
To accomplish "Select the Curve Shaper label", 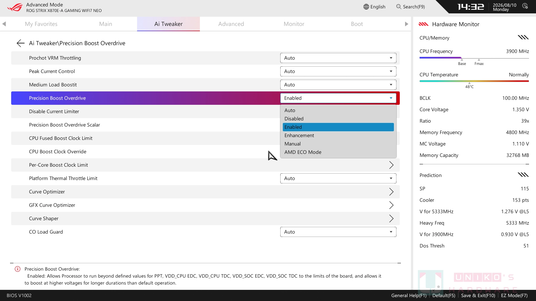I will tap(44, 219).
